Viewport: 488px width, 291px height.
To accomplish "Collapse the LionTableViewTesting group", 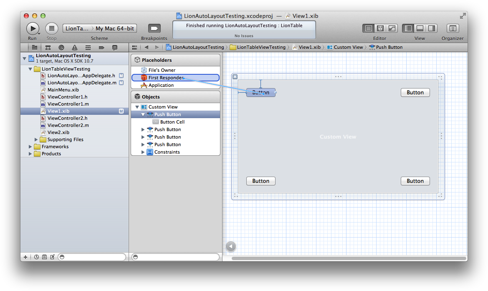I will tap(30, 69).
